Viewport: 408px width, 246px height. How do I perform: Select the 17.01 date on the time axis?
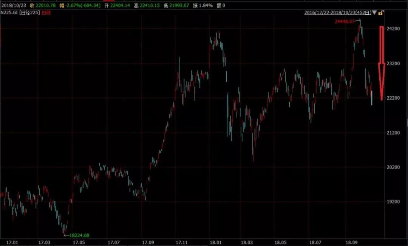(12, 242)
